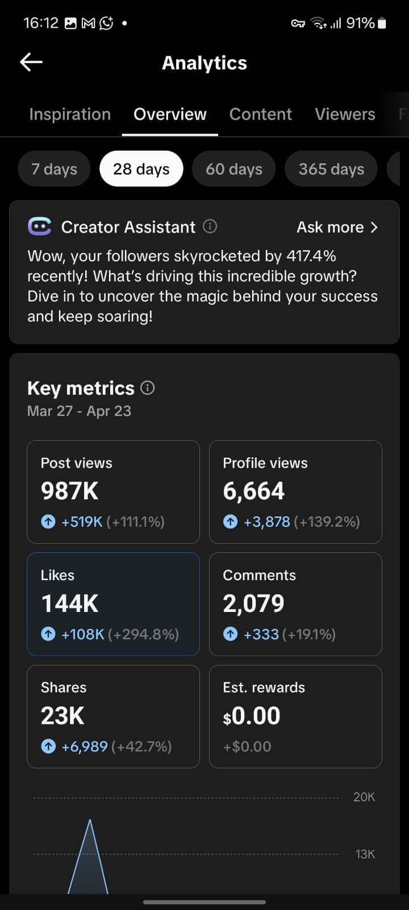Select the 7 days range

54,169
